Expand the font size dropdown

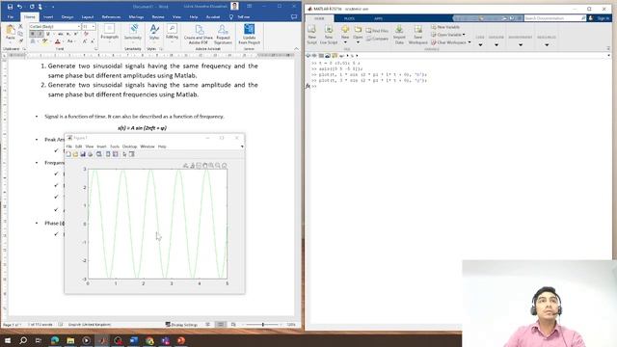click(93, 26)
